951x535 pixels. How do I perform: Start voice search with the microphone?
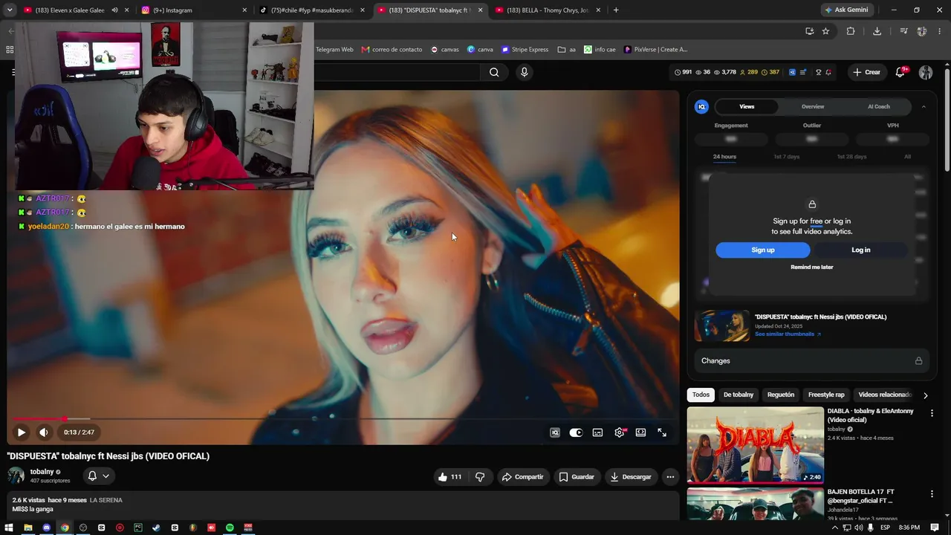pyautogui.click(x=525, y=72)
